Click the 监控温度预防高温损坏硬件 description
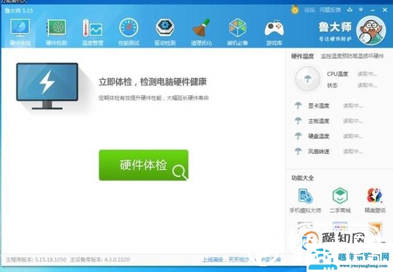The height and width of the screenshot is (272, 393). point(352,56)
